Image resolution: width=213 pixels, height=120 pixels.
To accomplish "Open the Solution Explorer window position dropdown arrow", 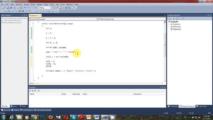I will 206,15.
